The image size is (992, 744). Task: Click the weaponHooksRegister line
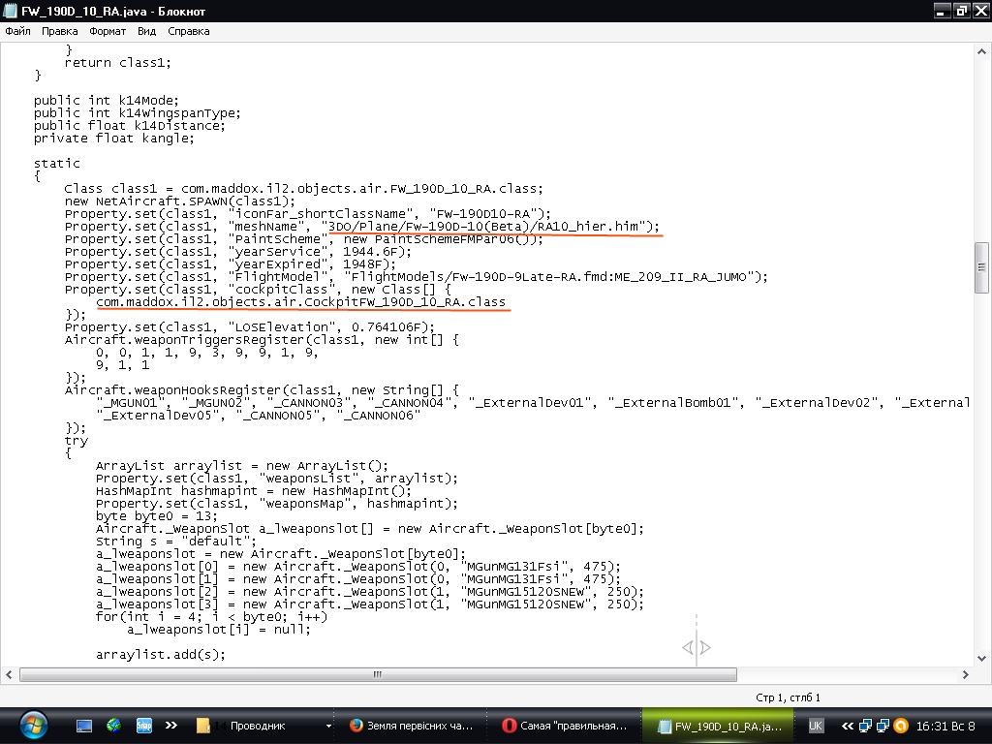tap(262, 389)
